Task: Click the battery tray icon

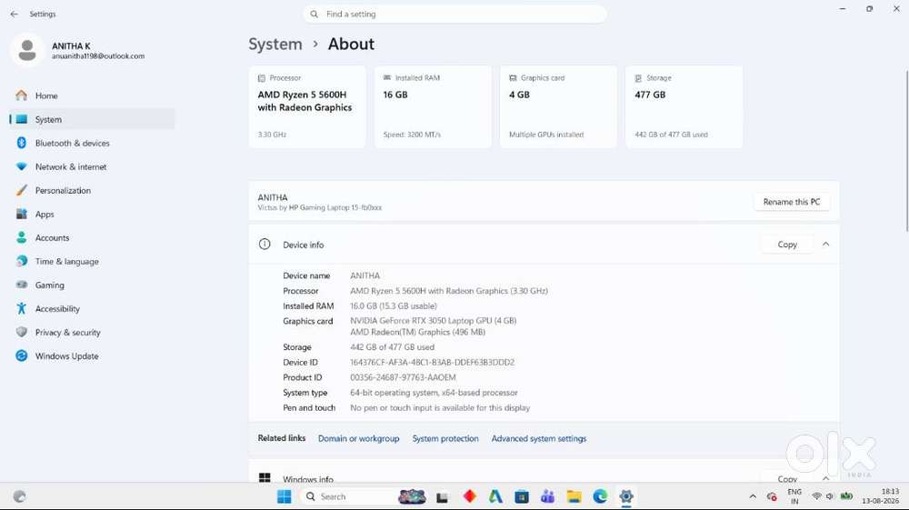Action: pos(846,496)
